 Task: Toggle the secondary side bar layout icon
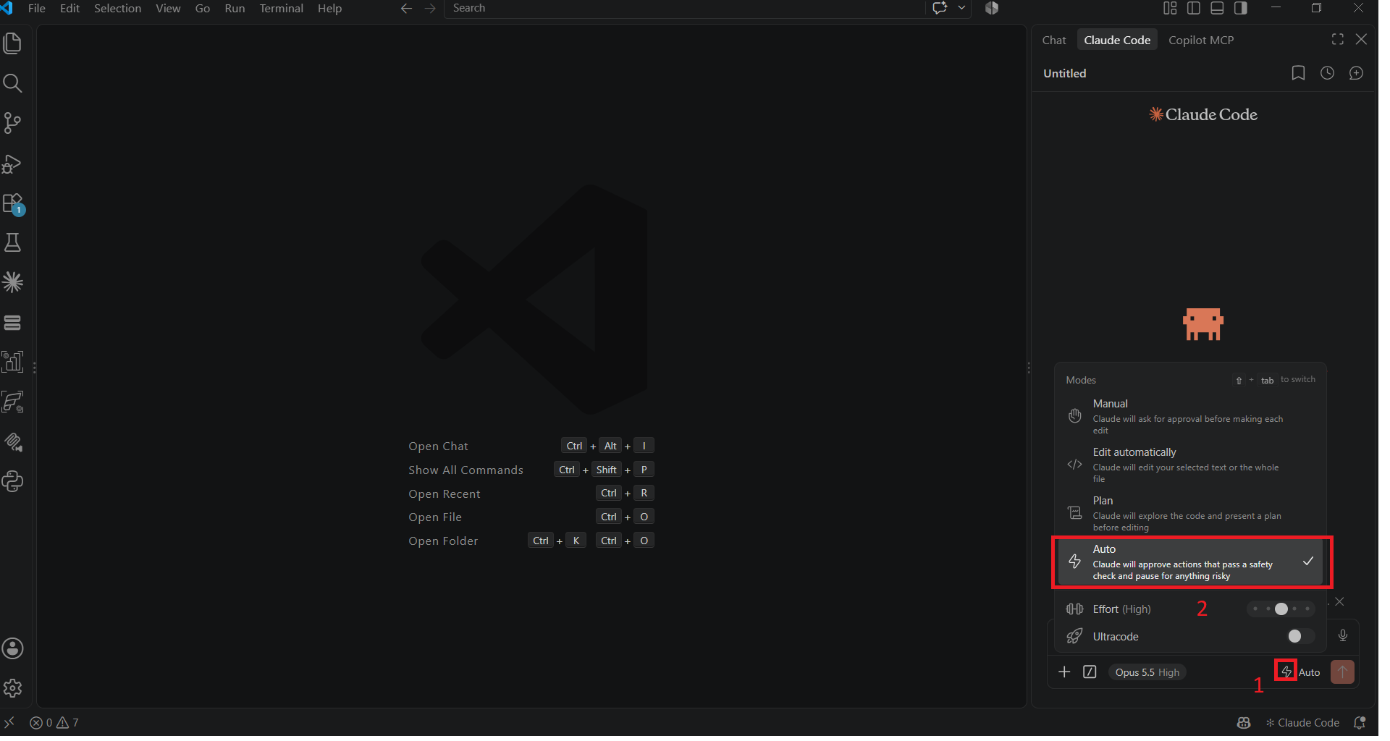[1241, 8]
